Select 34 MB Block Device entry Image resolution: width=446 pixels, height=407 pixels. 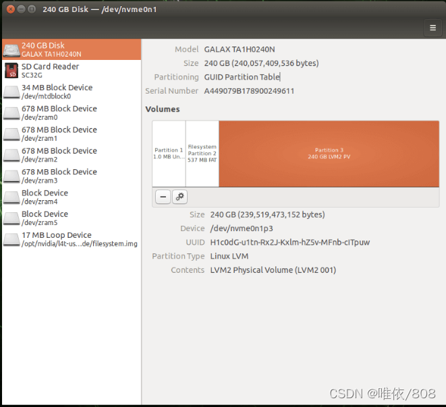click(x=72, y=92)
